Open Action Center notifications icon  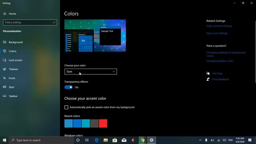(250, 140)
